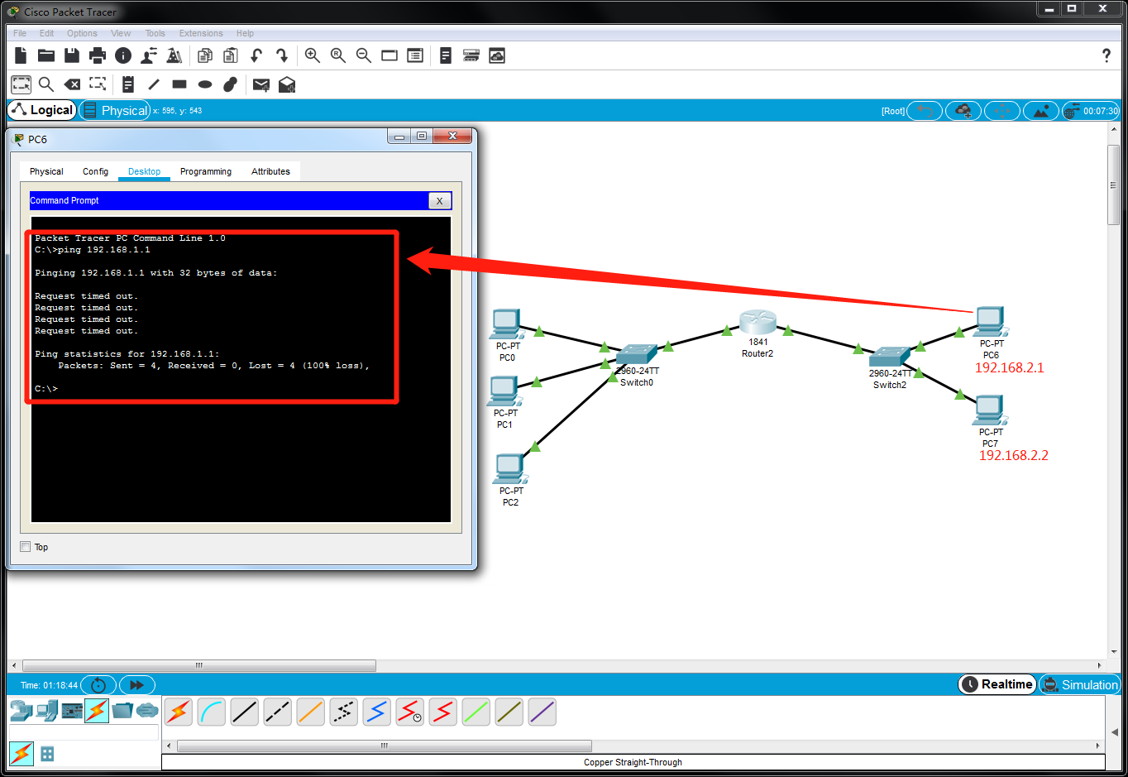Select the Draw Rectangle tool
This screenshot has width=1128, height=777.
click(179, 84)
